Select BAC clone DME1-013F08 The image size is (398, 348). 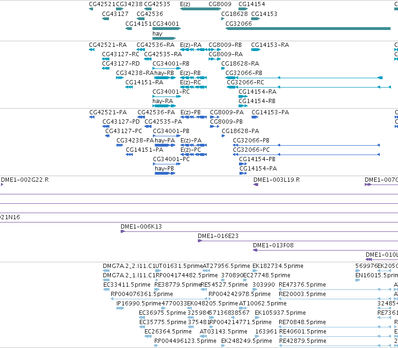[273, 245]
